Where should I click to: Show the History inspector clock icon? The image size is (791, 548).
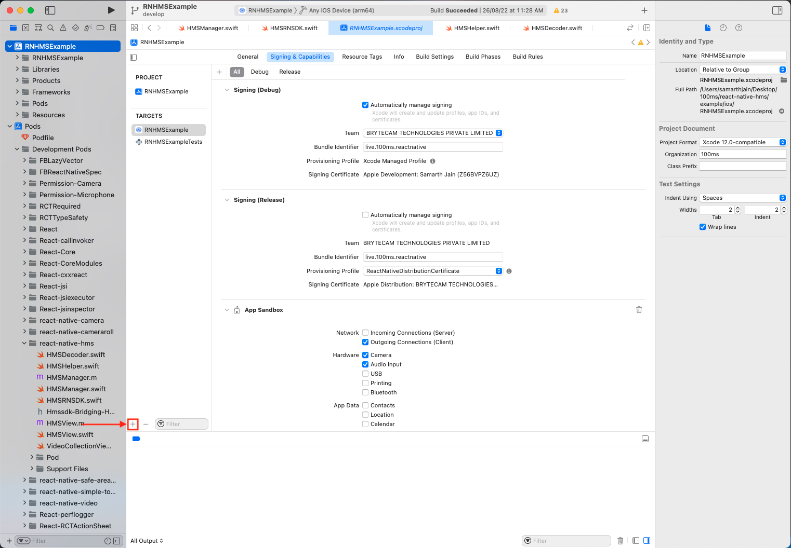click(x=723, y=28)
